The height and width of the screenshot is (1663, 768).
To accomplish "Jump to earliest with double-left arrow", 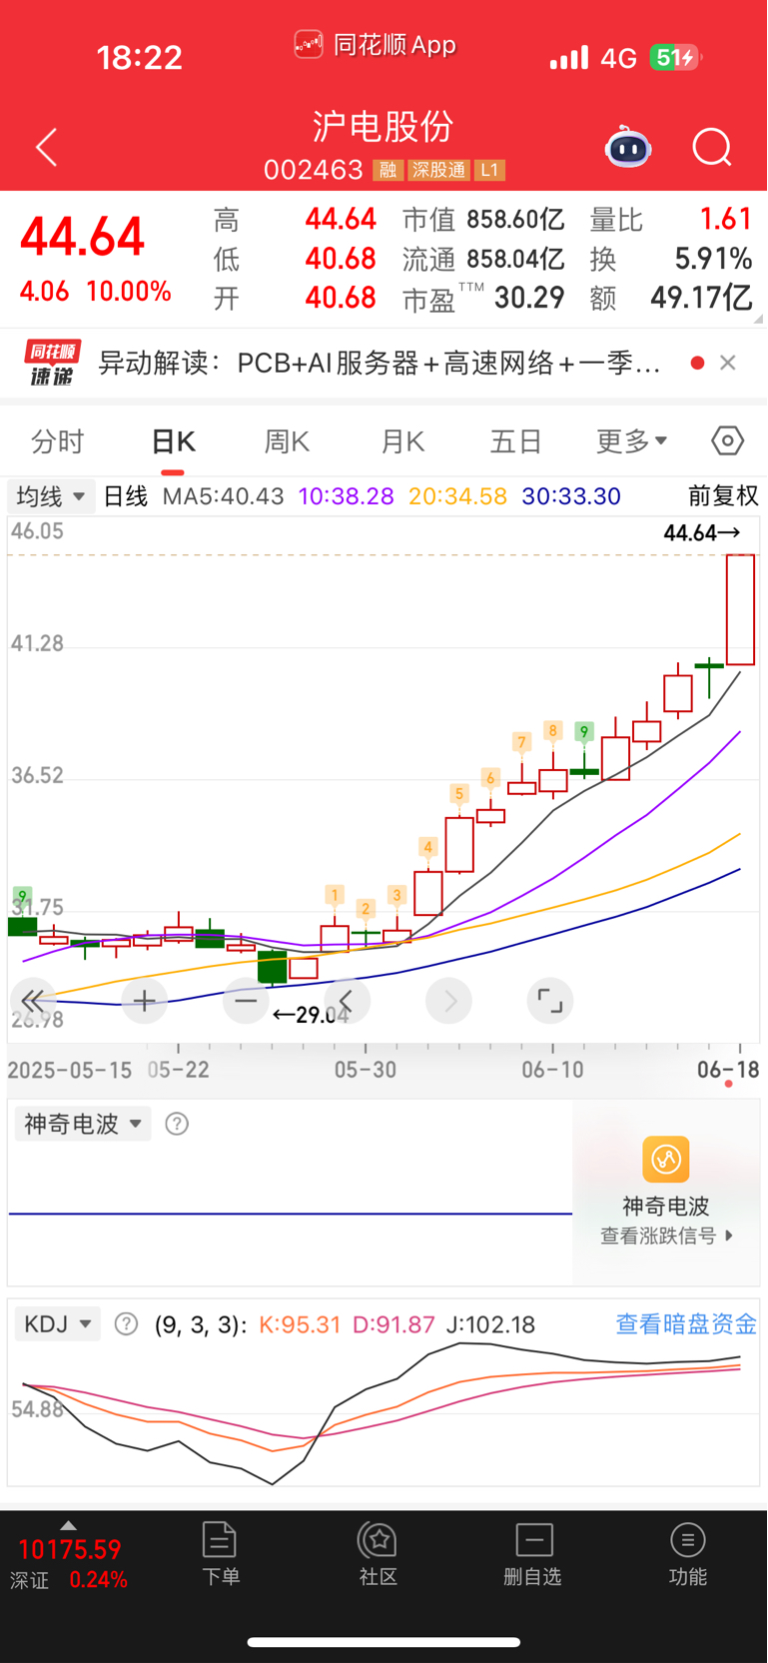I will pyautogui.click(x=33, y=1001).
